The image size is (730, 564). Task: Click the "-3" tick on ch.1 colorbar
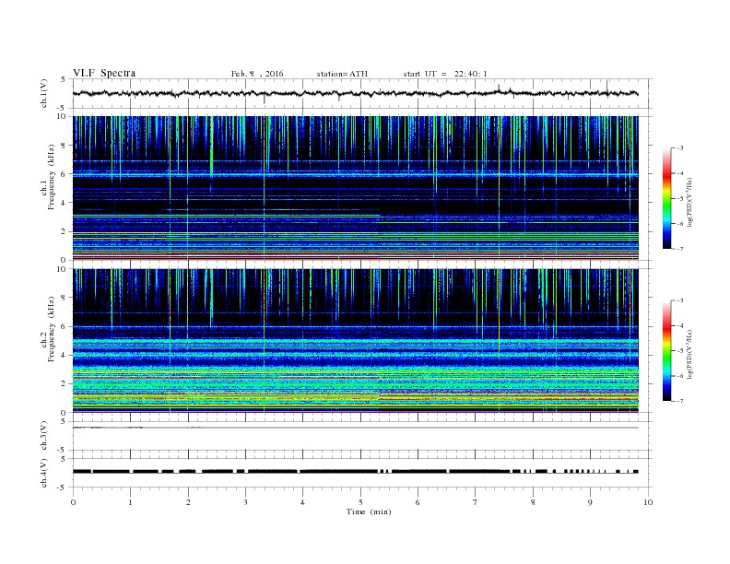[x=680, y=148]
